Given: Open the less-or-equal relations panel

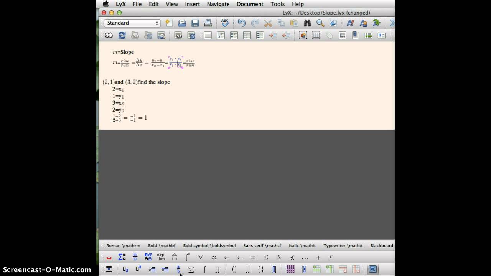Looking at the screenshot, I should tap(266, 257).
